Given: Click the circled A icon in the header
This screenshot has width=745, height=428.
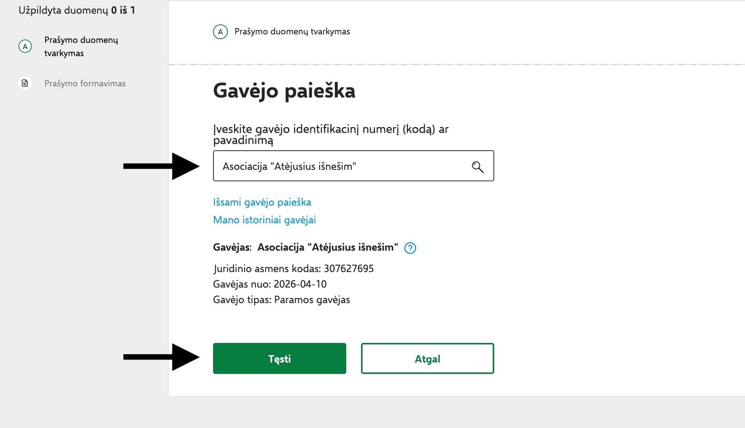Looking at the screenshot, I should pyautogui.click(x=220, y=32).
